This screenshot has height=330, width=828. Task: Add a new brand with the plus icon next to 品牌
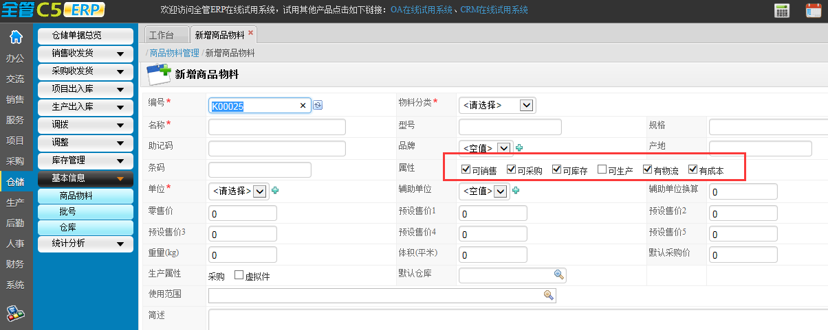(519, 148)
